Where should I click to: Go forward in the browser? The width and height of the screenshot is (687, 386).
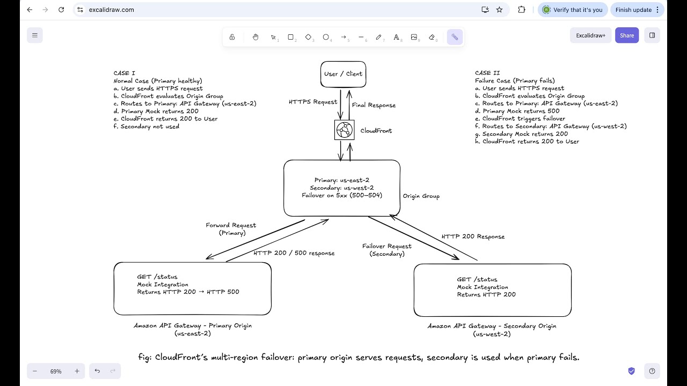(x=46, y=10)
